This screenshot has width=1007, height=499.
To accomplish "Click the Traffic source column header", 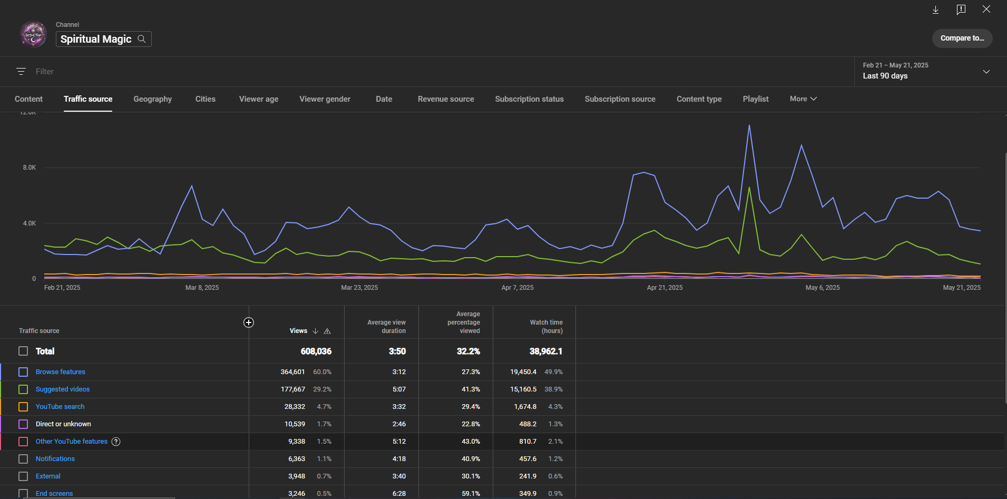I will [39, 331].
